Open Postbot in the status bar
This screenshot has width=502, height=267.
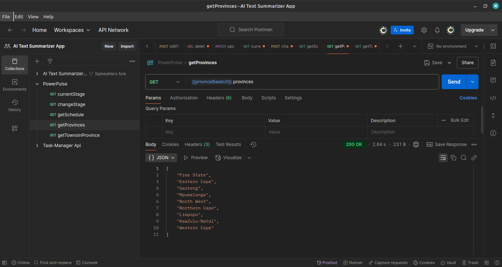click(327, 263)
